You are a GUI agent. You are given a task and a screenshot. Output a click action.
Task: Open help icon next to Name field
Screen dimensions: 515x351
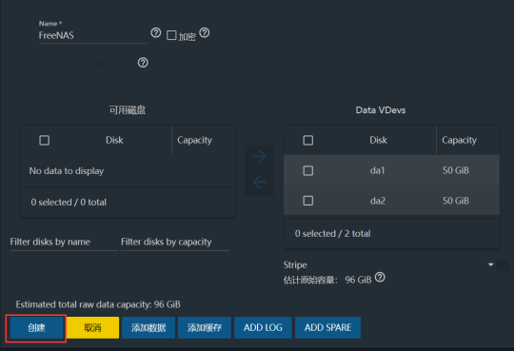coord(156,32)
